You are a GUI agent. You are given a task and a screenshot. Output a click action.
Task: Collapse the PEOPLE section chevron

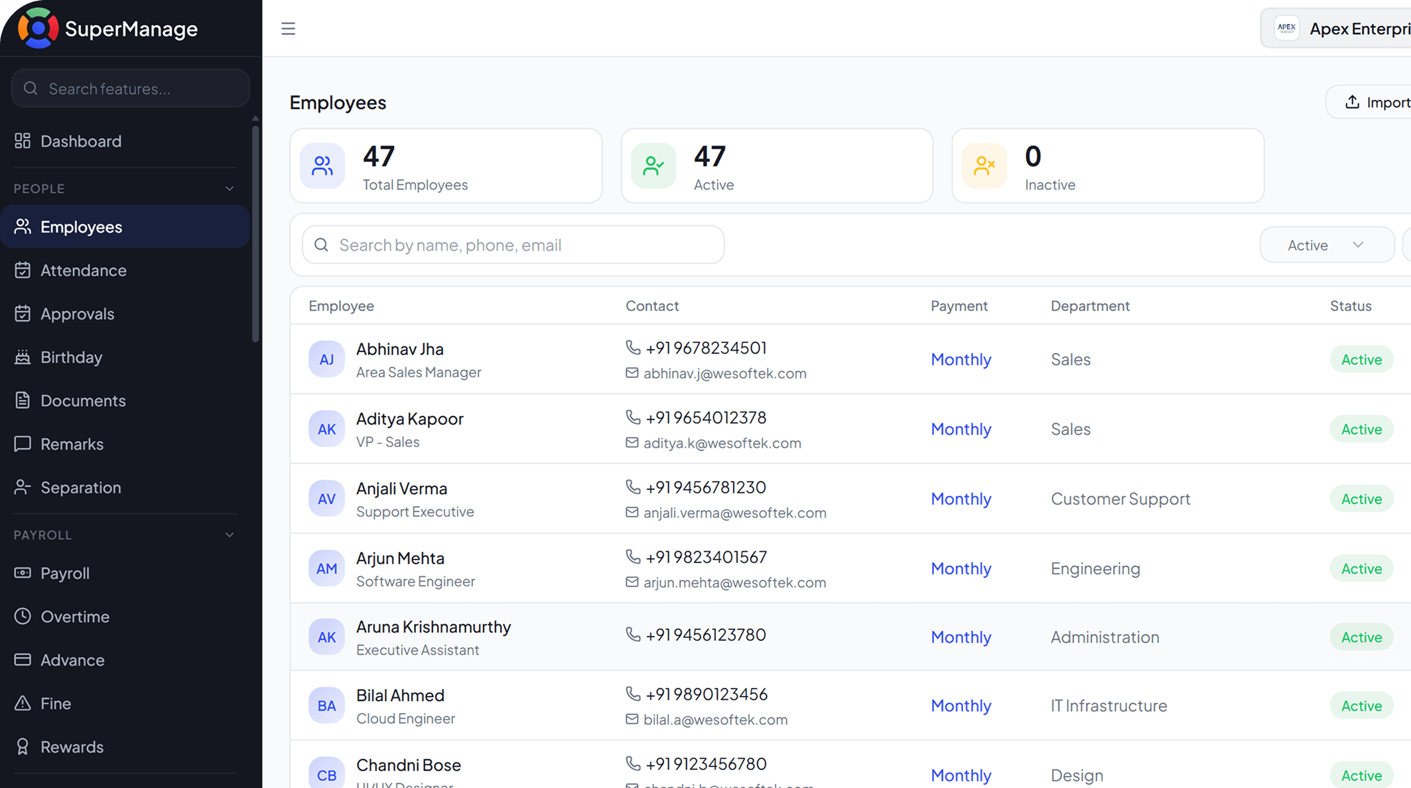[x=230, y=188]
